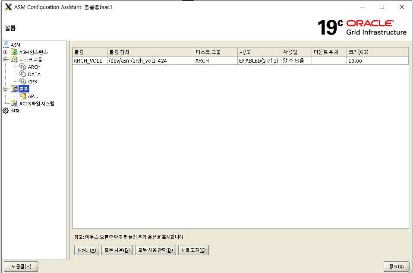
Task: Click the AR... volume node icon
Action: (x=23, y=96)
